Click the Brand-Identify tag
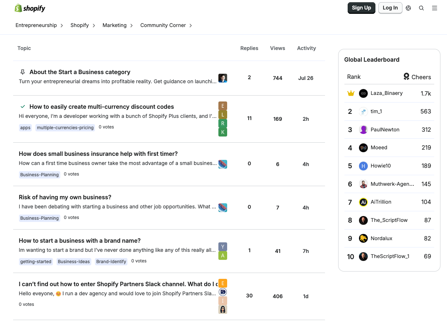The width and height of the screenshot is (447, 323). pos(111,262)
